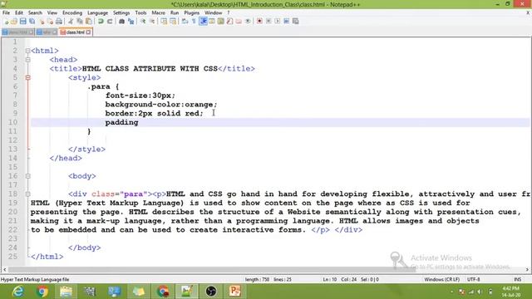The width and height of the screenshot is (532, 299).
Task: Open the File menu
Action: click(x=6, y=12)
